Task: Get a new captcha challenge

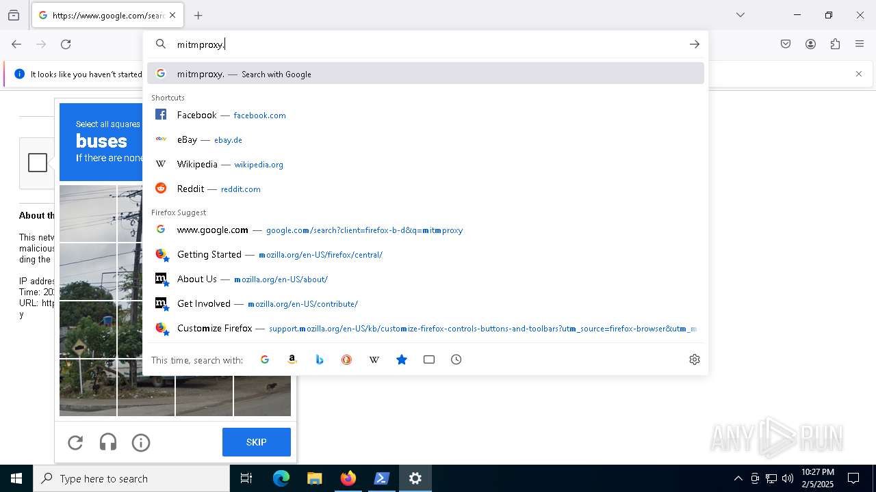Action: [x=75, y=443]
